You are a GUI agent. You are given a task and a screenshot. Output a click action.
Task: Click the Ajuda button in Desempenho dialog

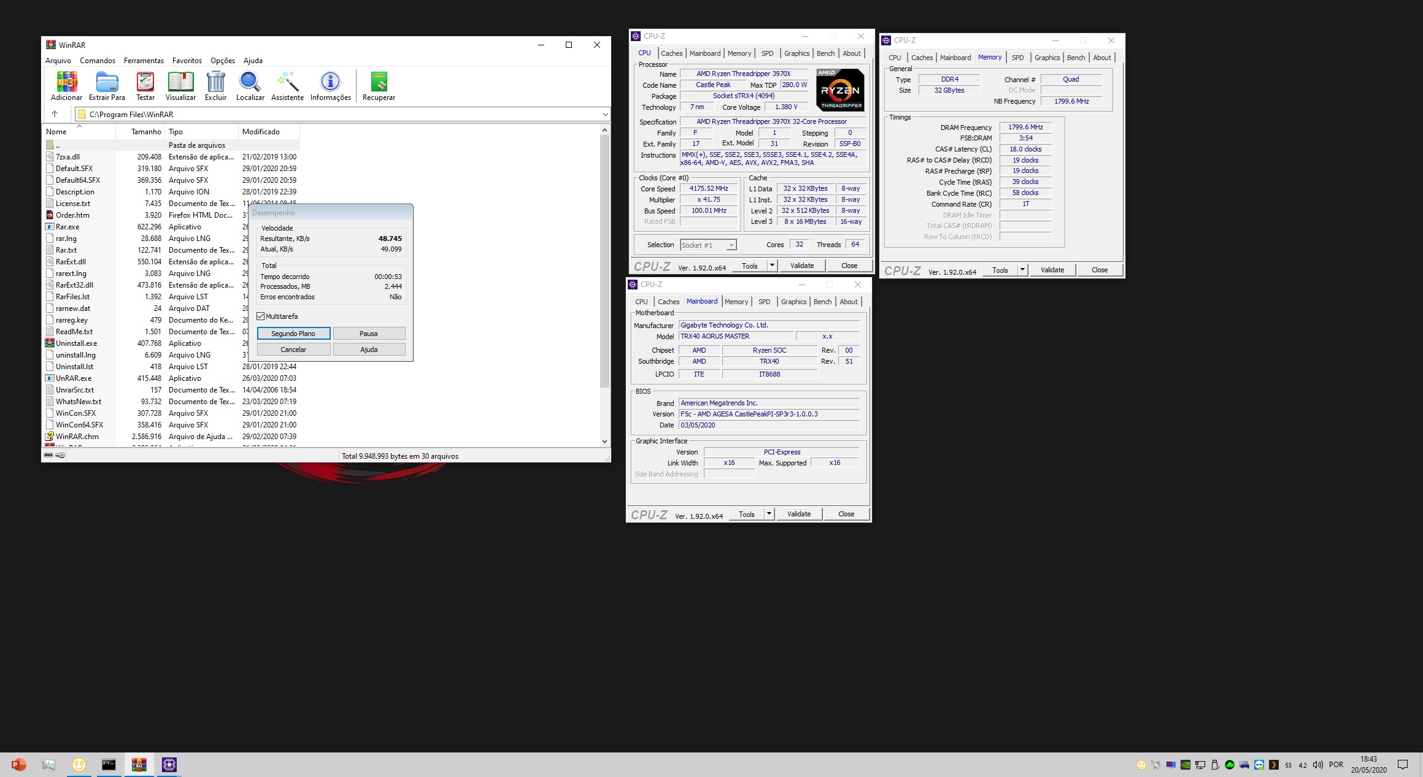[369, 350]
